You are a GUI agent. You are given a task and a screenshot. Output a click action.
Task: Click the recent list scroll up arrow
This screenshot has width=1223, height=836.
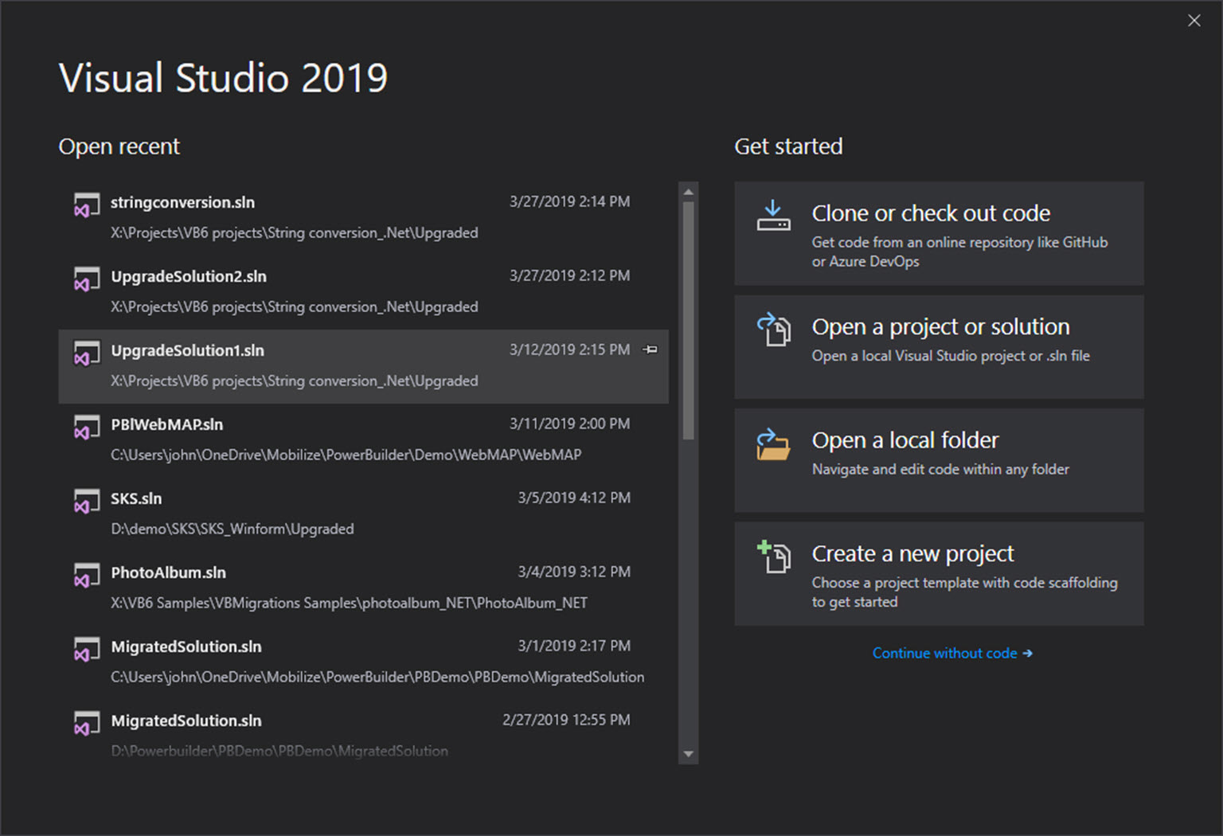click(689, 192)
